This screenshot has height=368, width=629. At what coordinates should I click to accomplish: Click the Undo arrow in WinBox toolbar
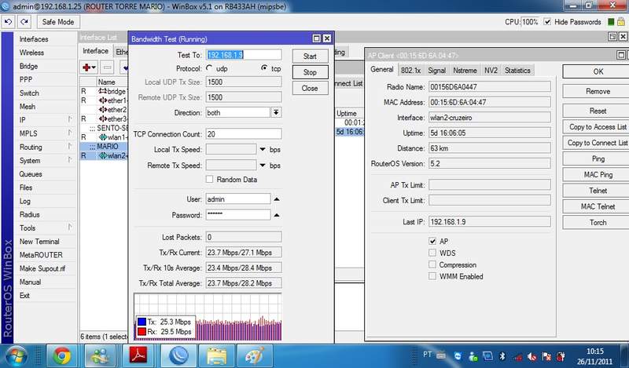click(x=8, y=22)
